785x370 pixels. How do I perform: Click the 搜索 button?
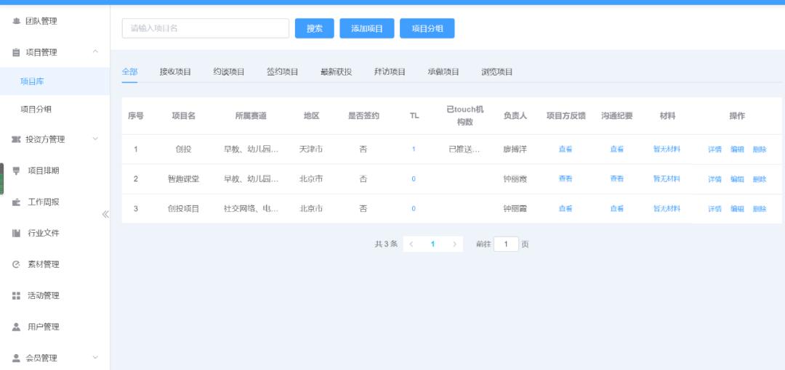pyautogui.click(x=315, y=28)
